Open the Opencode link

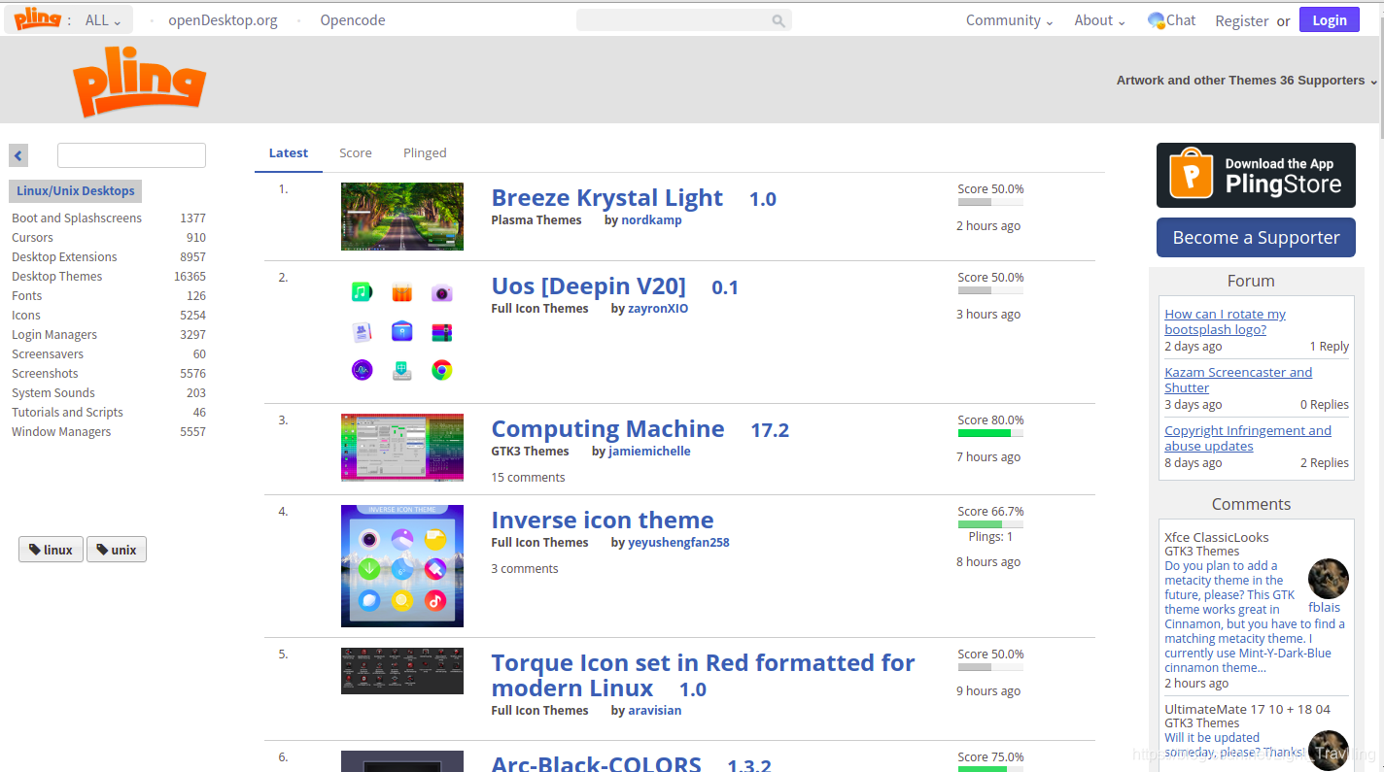[x=353, y=20]
